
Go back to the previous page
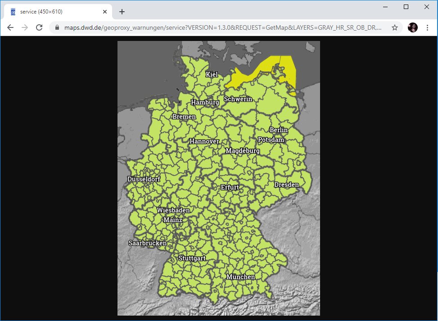[10, 27]
